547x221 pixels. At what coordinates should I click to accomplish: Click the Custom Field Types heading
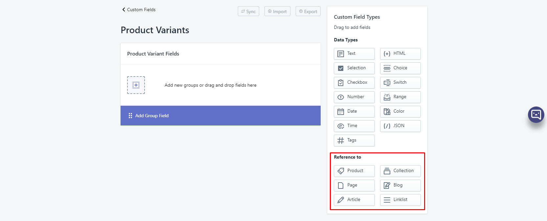pos(357,17)
